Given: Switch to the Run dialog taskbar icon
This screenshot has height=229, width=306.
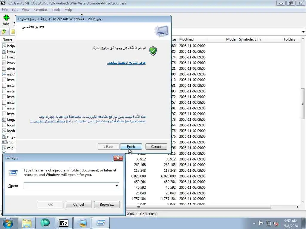Looking at the screenshot, I should point(101,223).
